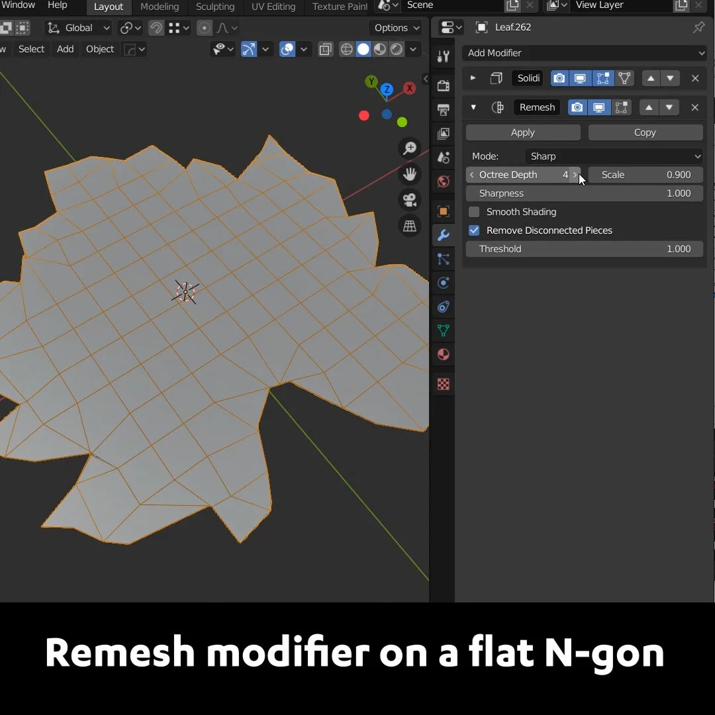Open the World properties tab
The image size is (715, 715).
[x=443, y=181]
